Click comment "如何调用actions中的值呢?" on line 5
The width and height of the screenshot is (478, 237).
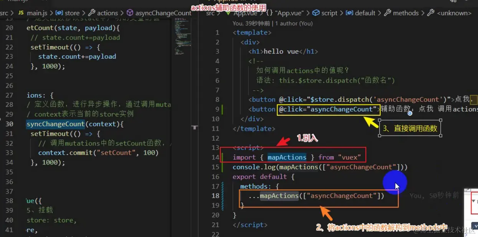click(x=303, y=71)
